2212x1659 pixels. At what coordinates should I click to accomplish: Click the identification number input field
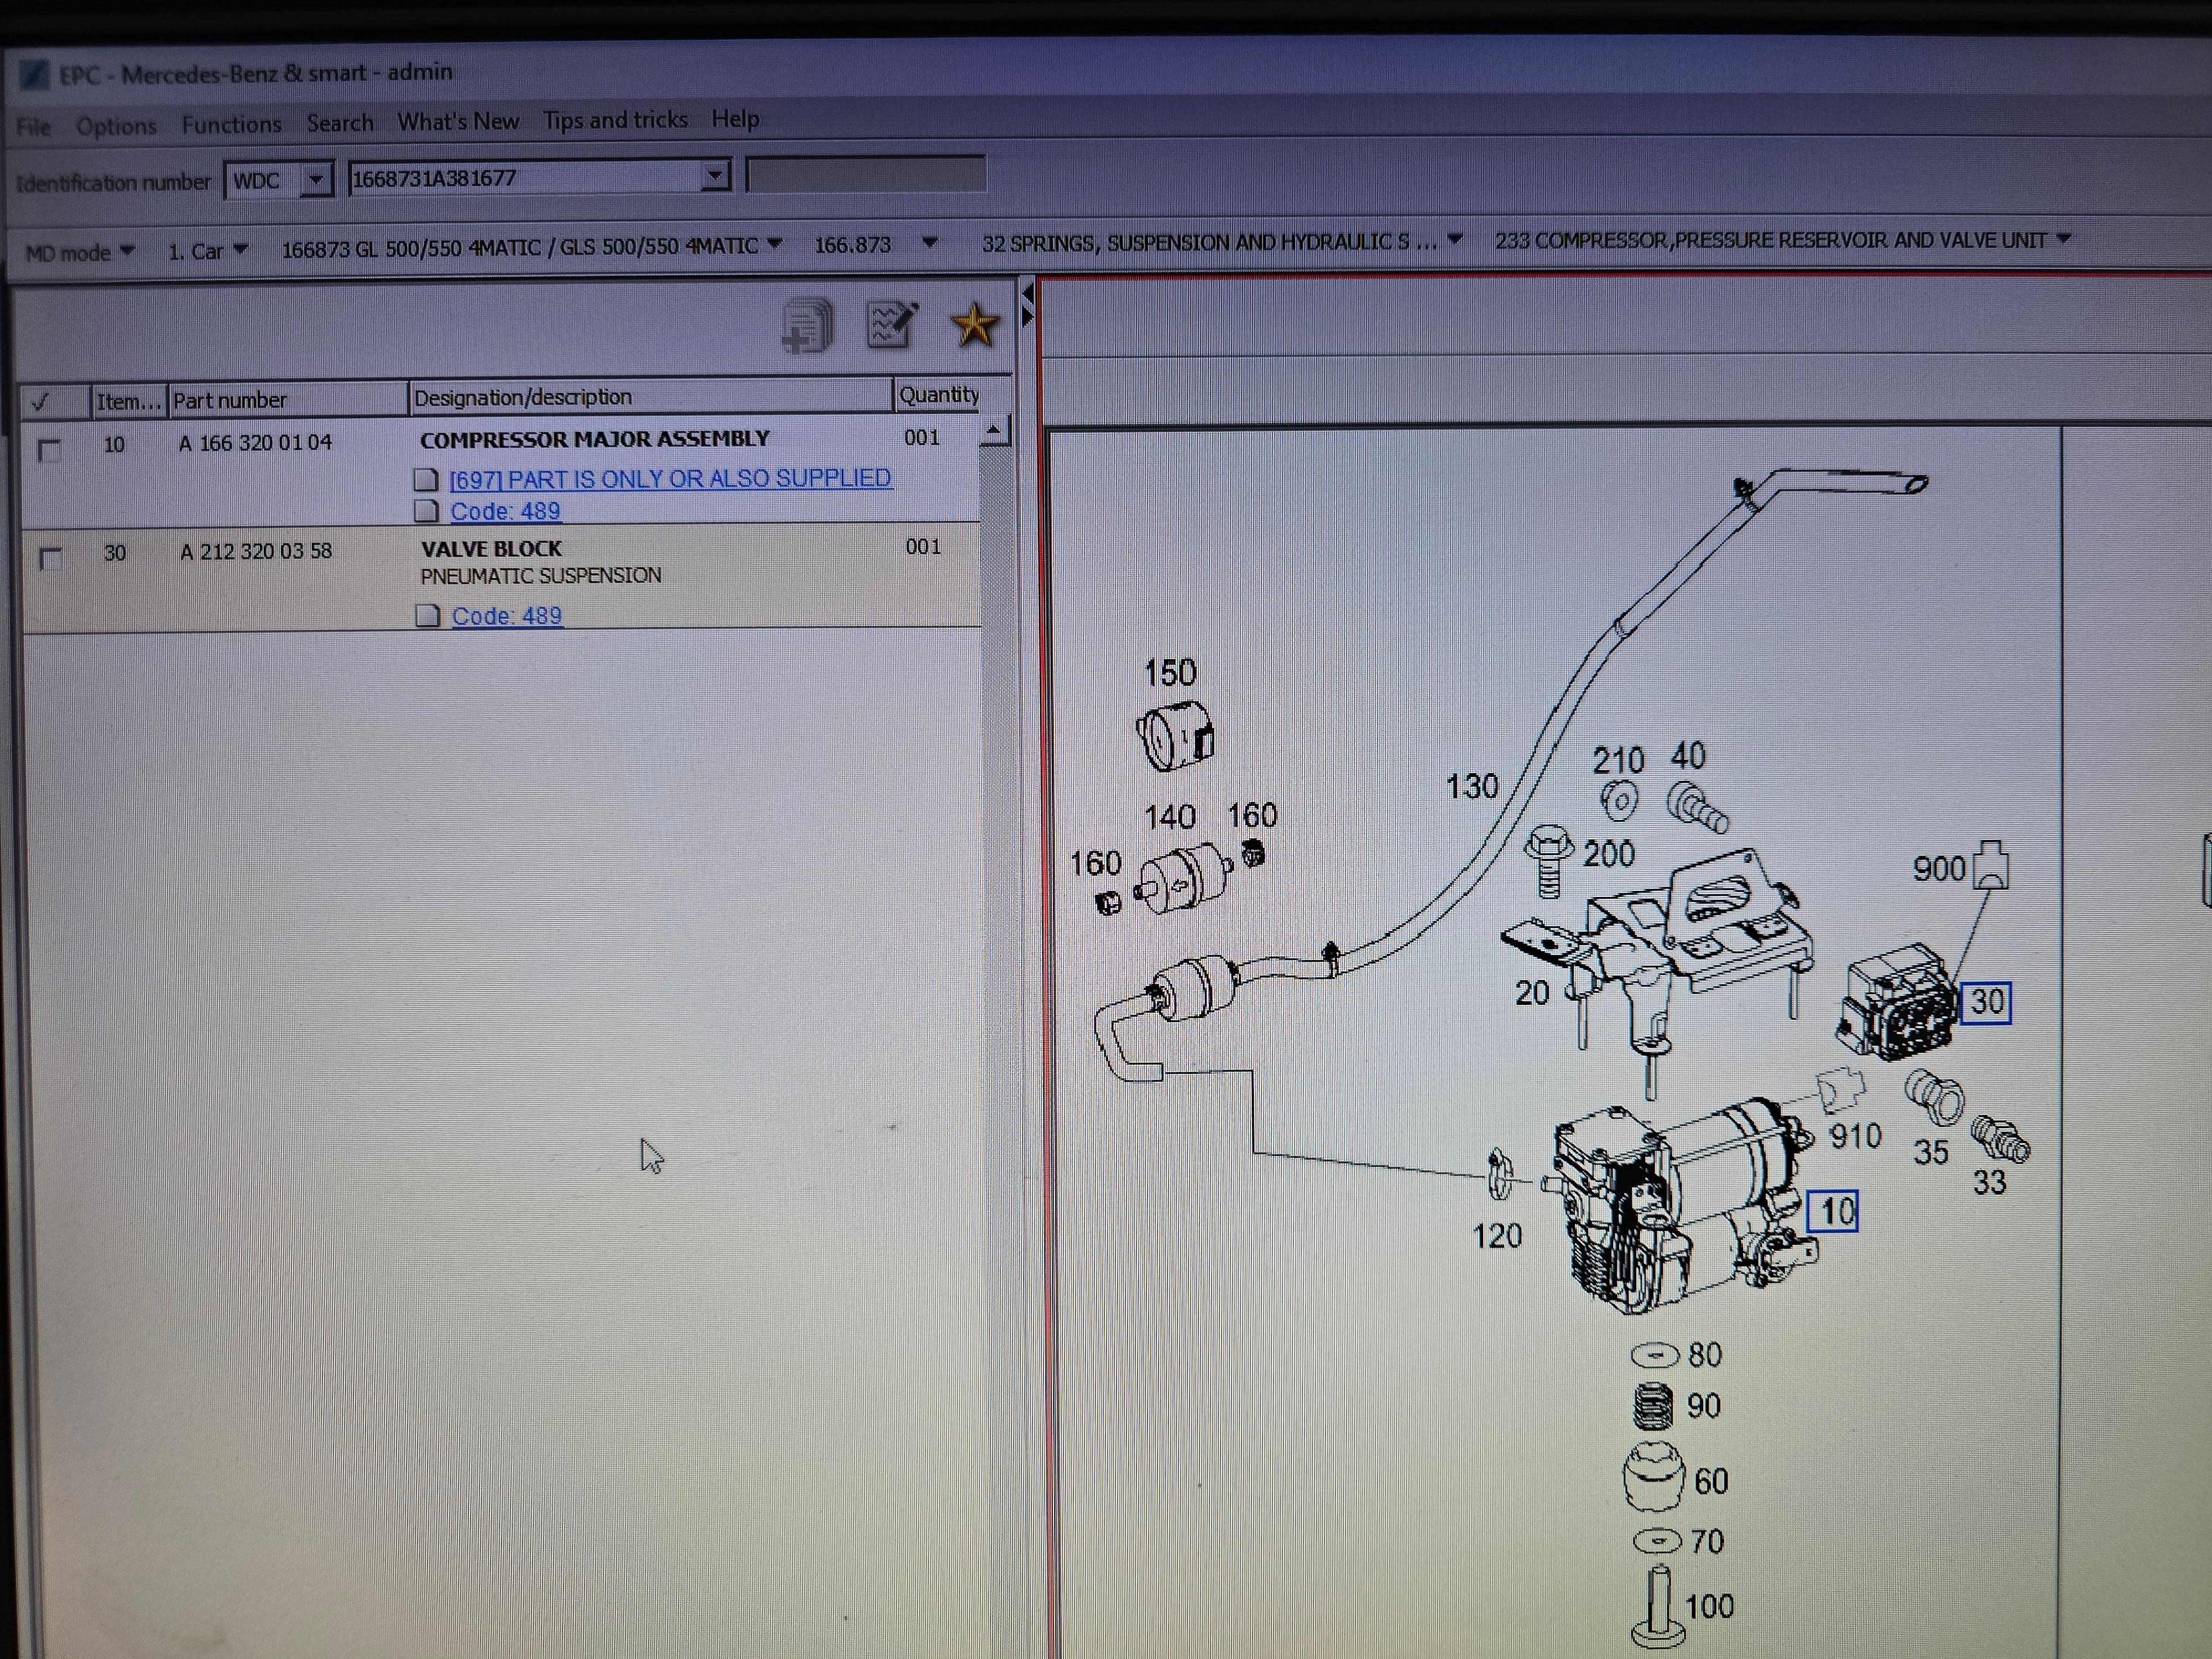(x=525, y=178)
